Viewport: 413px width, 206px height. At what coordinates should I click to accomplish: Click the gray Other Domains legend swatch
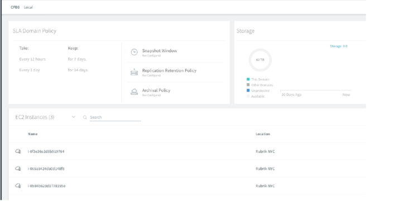click(x=248, y=85)
